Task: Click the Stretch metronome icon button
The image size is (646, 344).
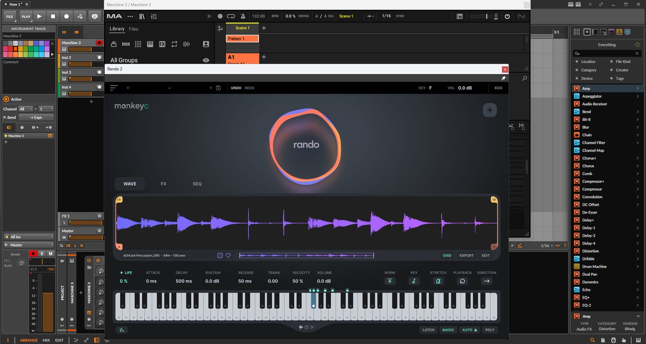Action: coord(438,281)
